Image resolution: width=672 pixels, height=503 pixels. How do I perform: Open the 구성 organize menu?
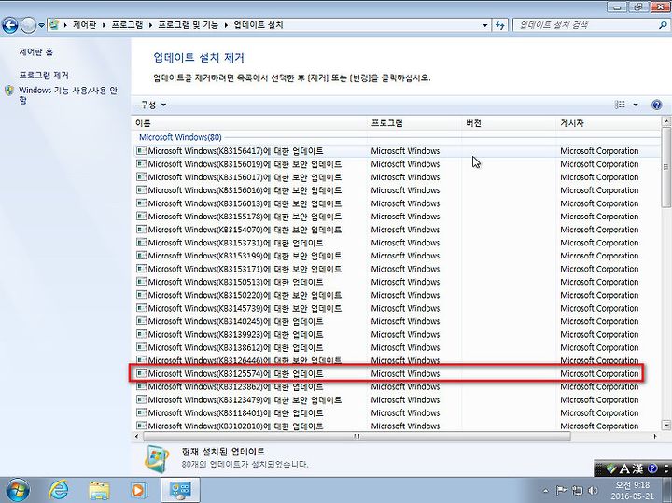click(x=153, y=105)
